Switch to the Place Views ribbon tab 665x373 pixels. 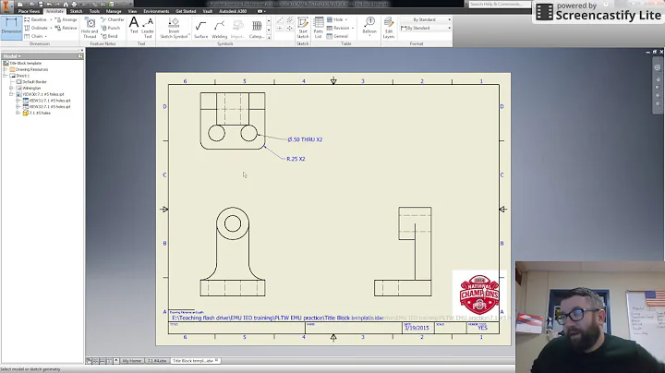pyautogui.click(x=29, y=11)
